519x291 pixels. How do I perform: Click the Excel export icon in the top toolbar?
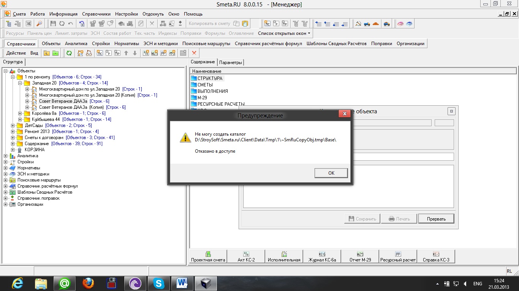pyautogui.click(x=28, y=23)
